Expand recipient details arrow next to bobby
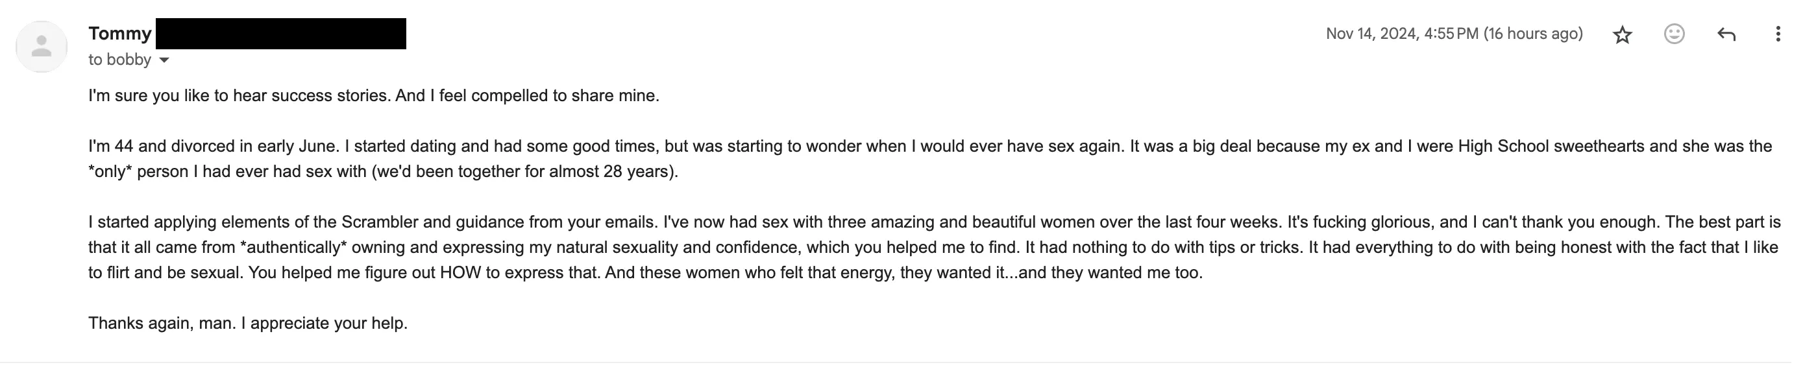1816x380 pixels. [164, 60]
